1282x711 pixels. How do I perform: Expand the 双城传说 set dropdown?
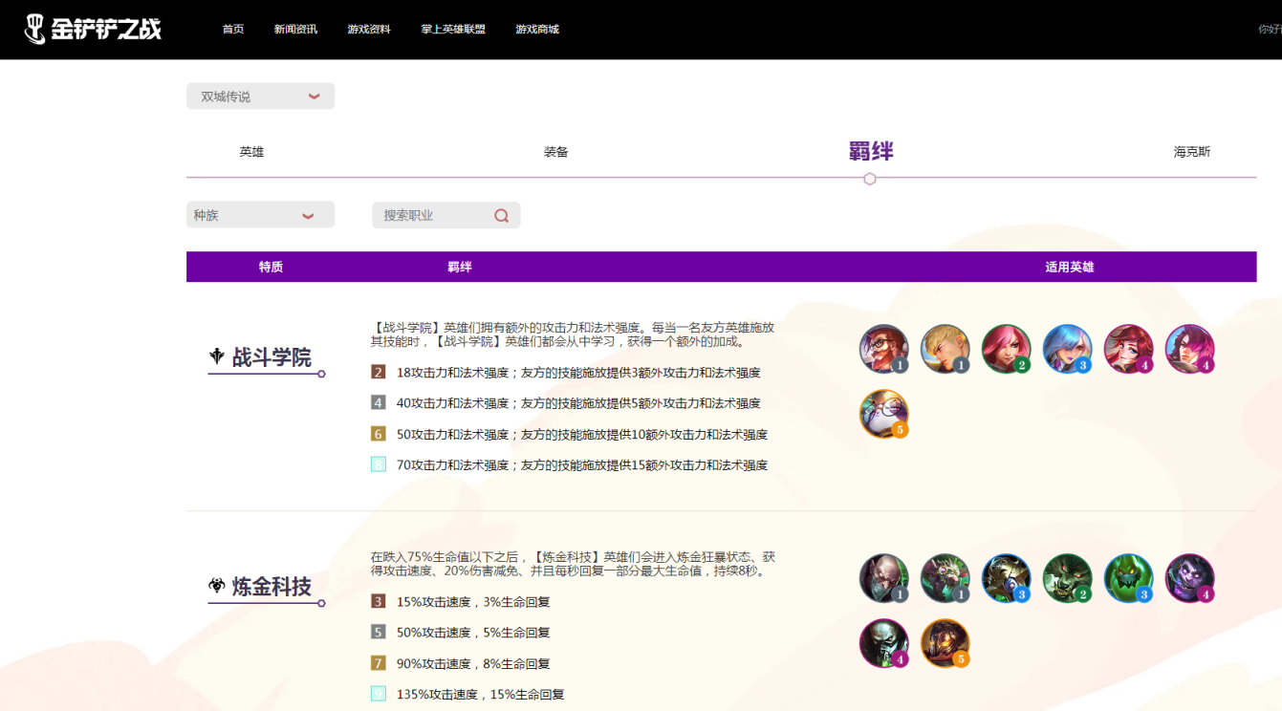pyautogui.click(x=260, y=97)
